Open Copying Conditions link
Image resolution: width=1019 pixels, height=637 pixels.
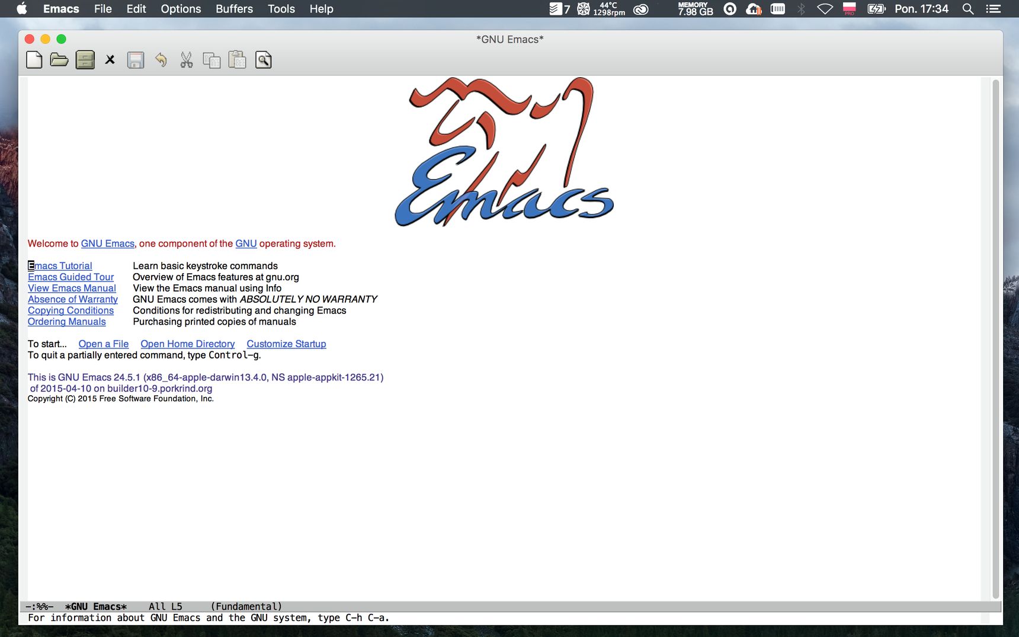coord(71,311)
